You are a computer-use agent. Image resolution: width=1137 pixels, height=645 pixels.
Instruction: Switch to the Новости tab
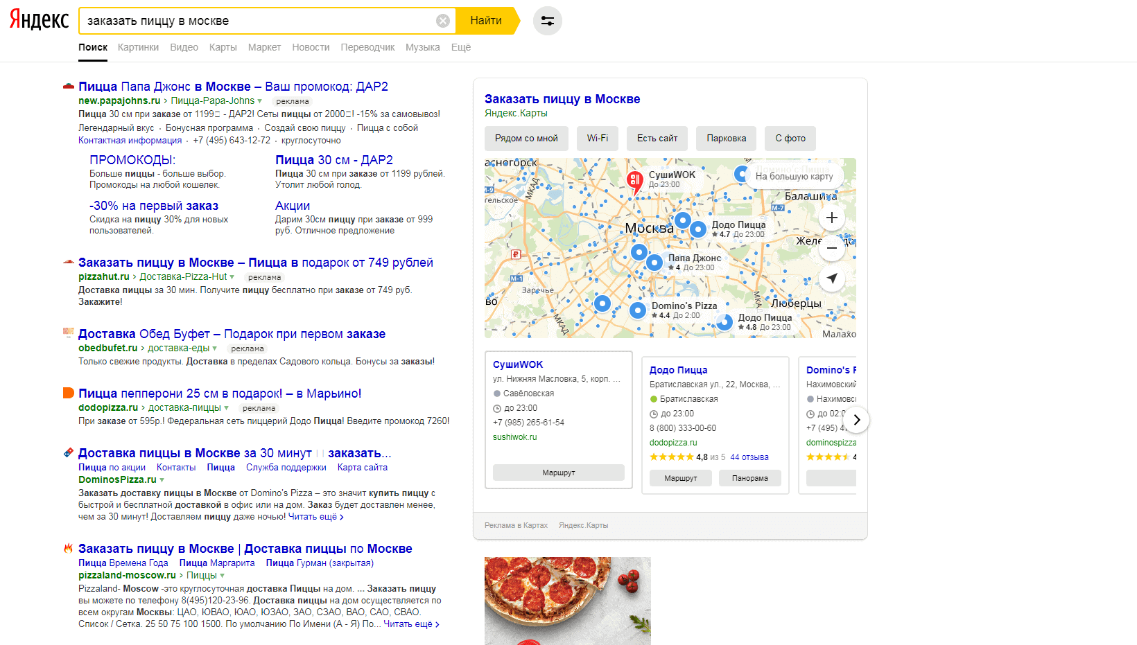[x=311, y=47]
